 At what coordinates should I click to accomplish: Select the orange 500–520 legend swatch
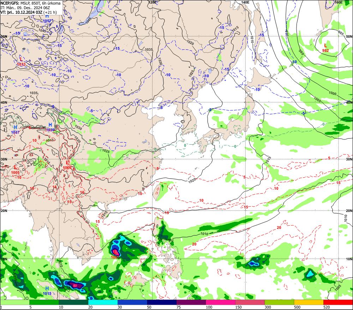click(x=309, y=302)
